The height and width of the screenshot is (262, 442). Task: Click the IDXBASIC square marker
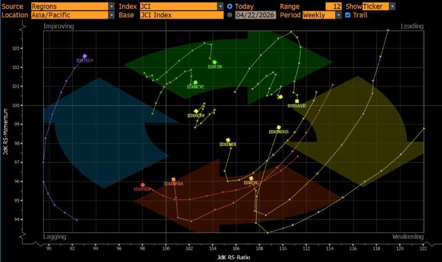point(297,101)
